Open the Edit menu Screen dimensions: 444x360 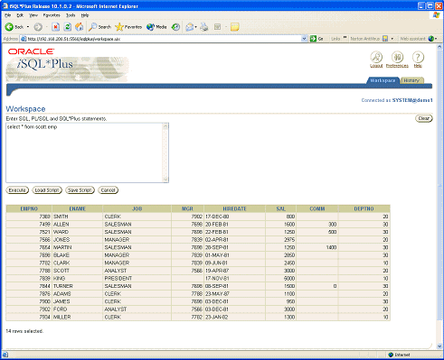(20, 15)
